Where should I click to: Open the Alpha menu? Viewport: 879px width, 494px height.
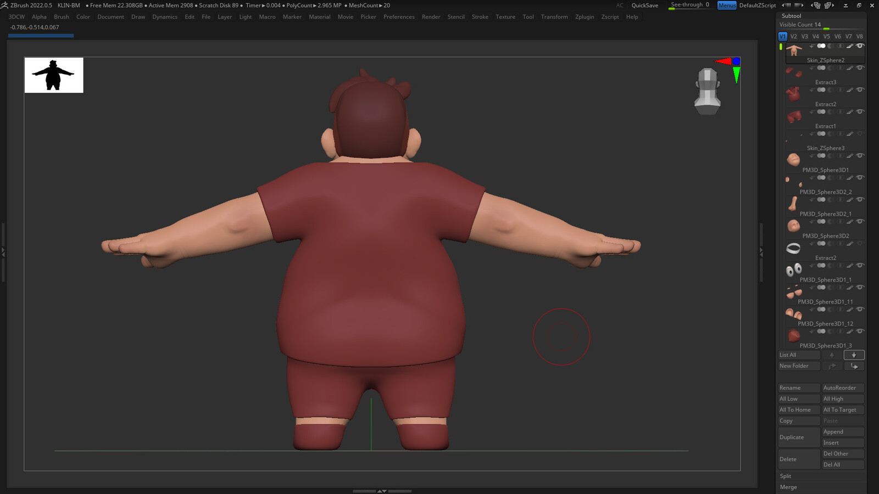pyautogui.click(x=39, y=17)
